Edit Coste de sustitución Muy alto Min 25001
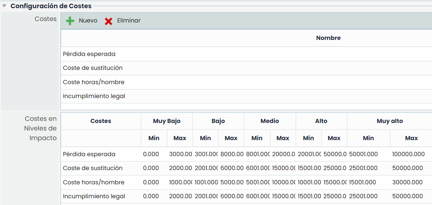The height and width of the screenshot is (205, 432). pyautogui.click(x=363, y=168)
